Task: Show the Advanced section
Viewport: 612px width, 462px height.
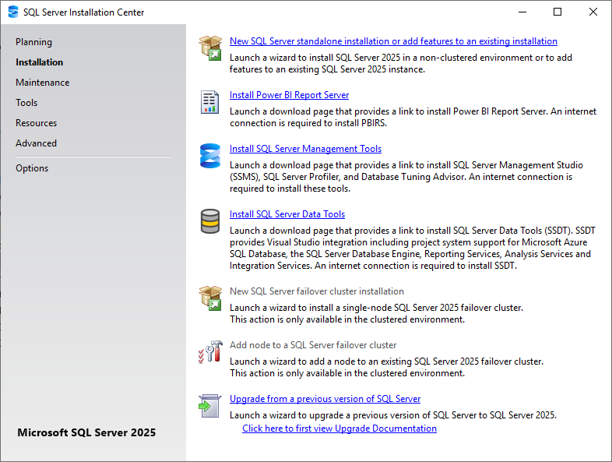Action: click(36, 143)
